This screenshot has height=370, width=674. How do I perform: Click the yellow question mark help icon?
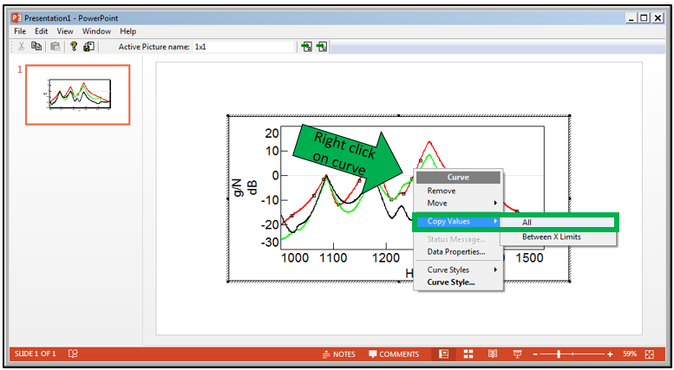(74, 46)
